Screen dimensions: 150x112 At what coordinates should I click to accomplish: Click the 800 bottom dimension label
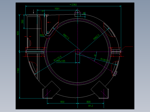(89, 102)
